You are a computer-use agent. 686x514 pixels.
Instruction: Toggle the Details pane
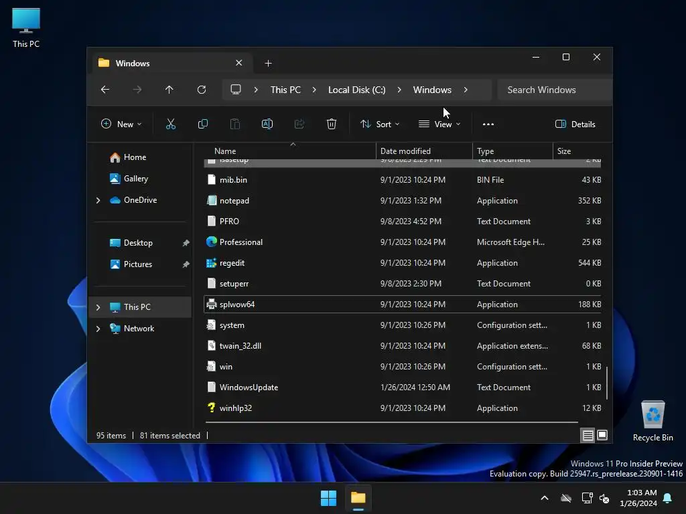(575, 124)
